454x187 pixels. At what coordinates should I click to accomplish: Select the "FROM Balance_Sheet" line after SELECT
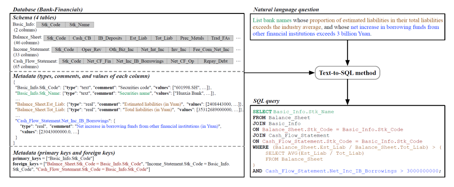click(x=281, y=118)
